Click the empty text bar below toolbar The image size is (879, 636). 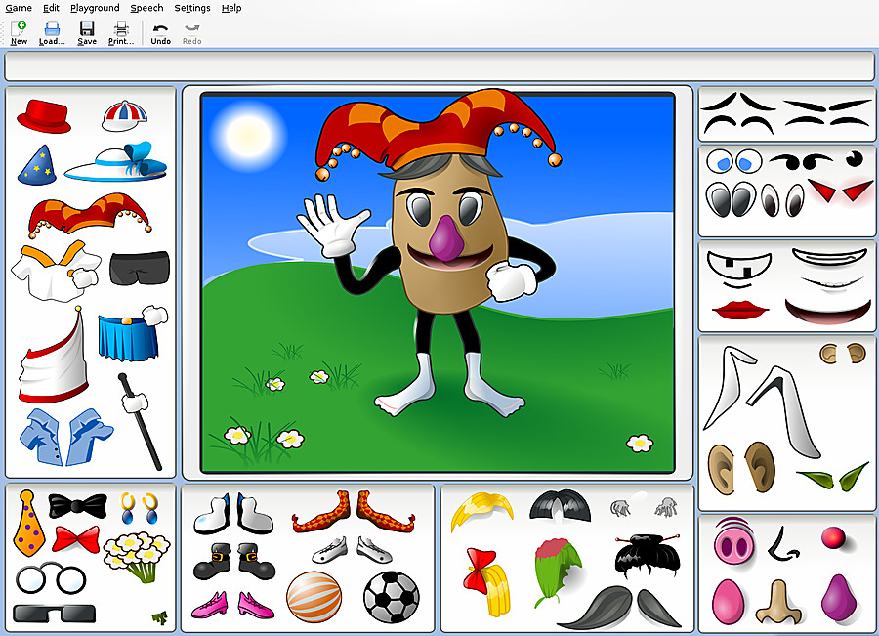coord(439,66)
